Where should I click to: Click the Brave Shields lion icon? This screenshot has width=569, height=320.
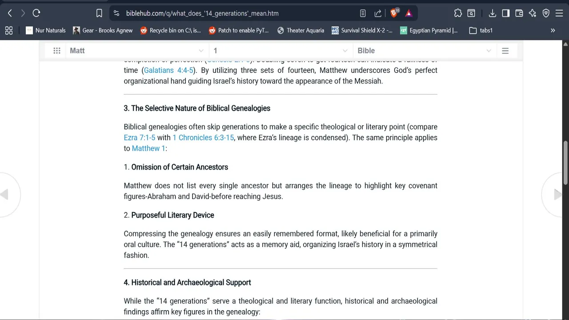[393, 13]
